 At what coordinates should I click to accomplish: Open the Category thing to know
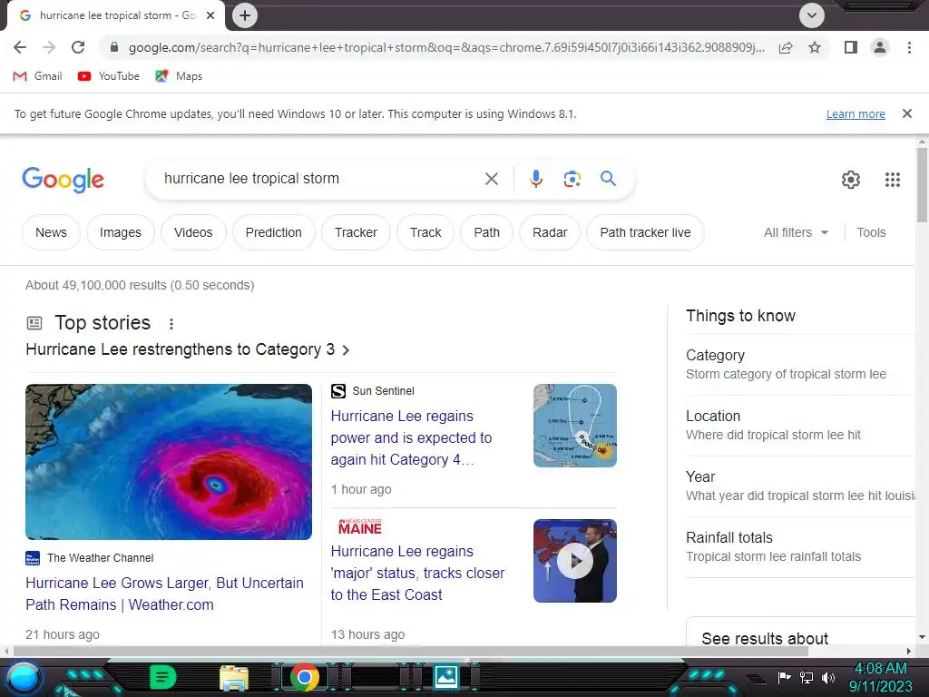click(x=800, y=365)
